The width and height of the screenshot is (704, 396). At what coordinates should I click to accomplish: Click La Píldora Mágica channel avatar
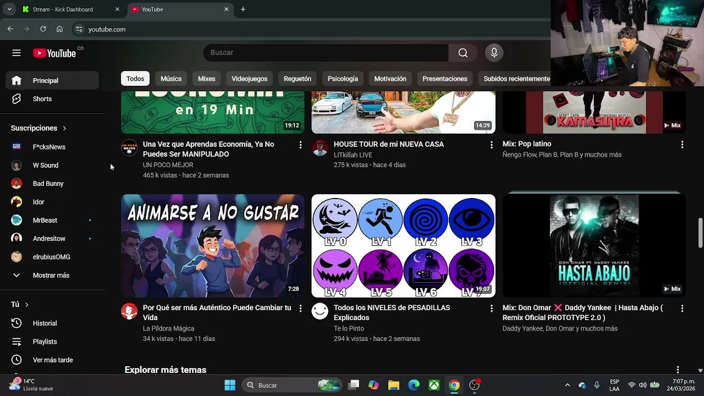click(x=129, y=311)
